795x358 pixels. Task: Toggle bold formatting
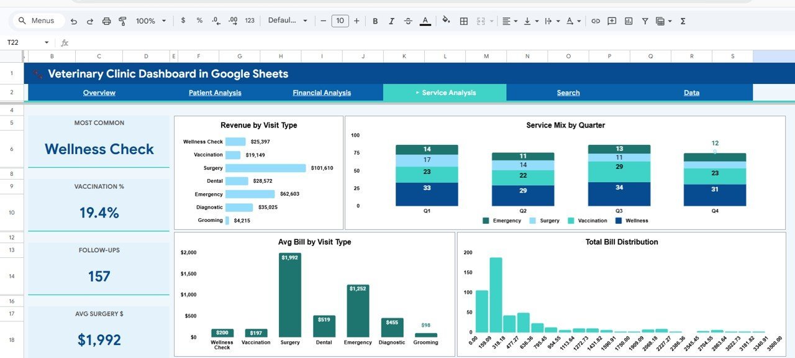pos(375,21)
